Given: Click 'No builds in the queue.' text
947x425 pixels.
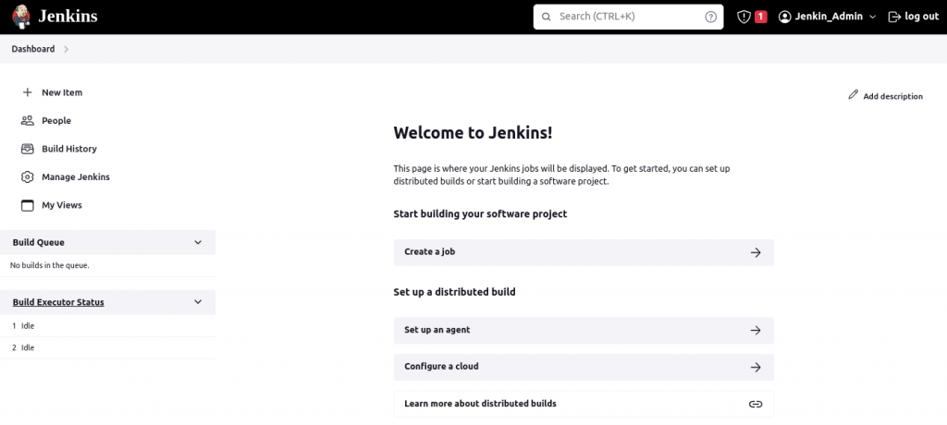Looking at the screenshot, I should (x=50, y=265).
